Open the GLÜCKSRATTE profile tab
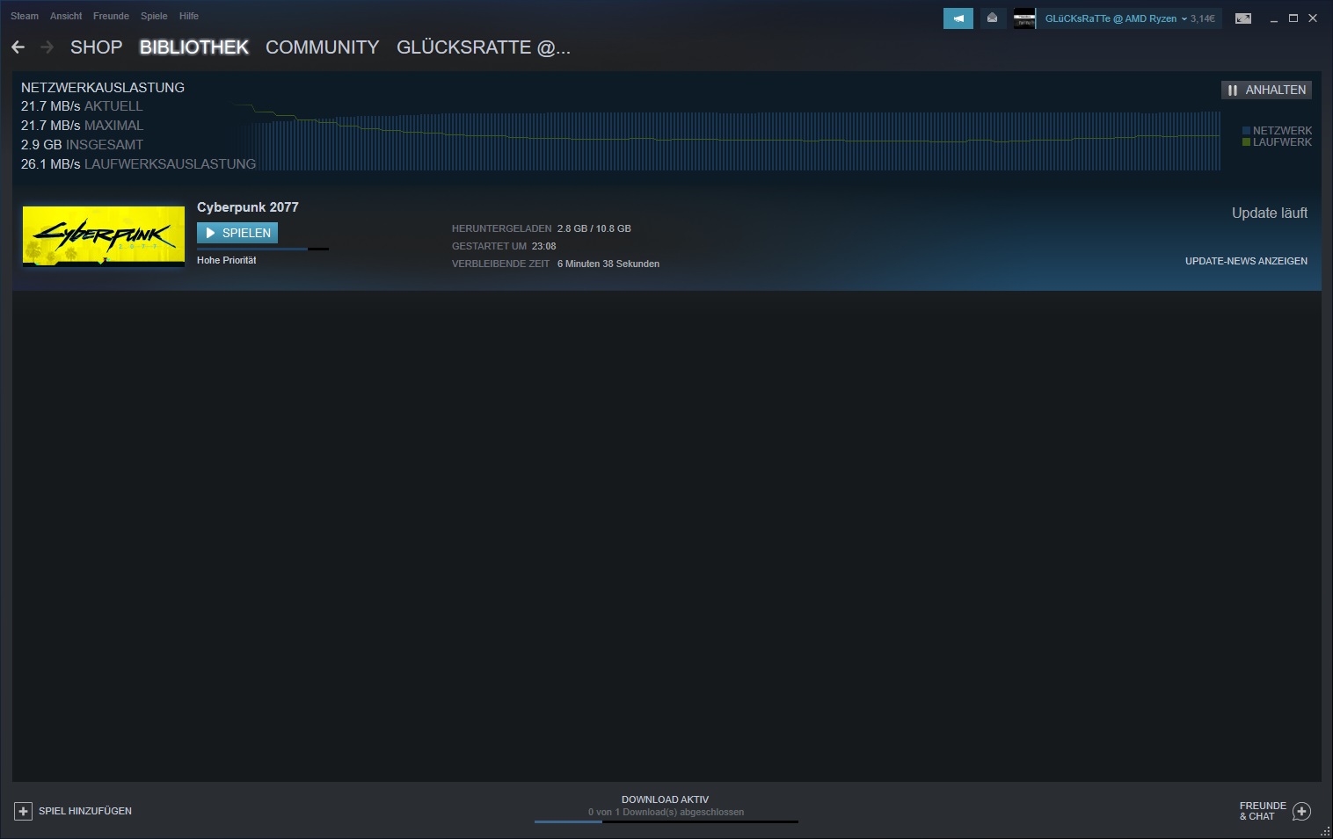The width and height of the screenshot is (1333, 839). click(x=484, y=47)
